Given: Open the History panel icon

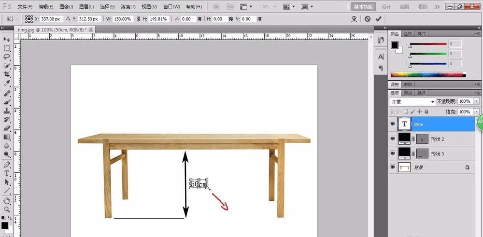Looking at the screenshot, I should (x=381, y=40).
